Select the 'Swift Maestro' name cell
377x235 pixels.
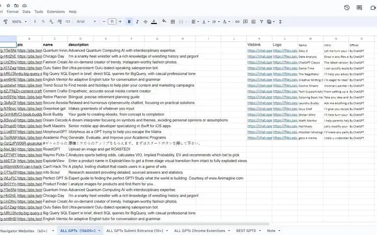54,126
